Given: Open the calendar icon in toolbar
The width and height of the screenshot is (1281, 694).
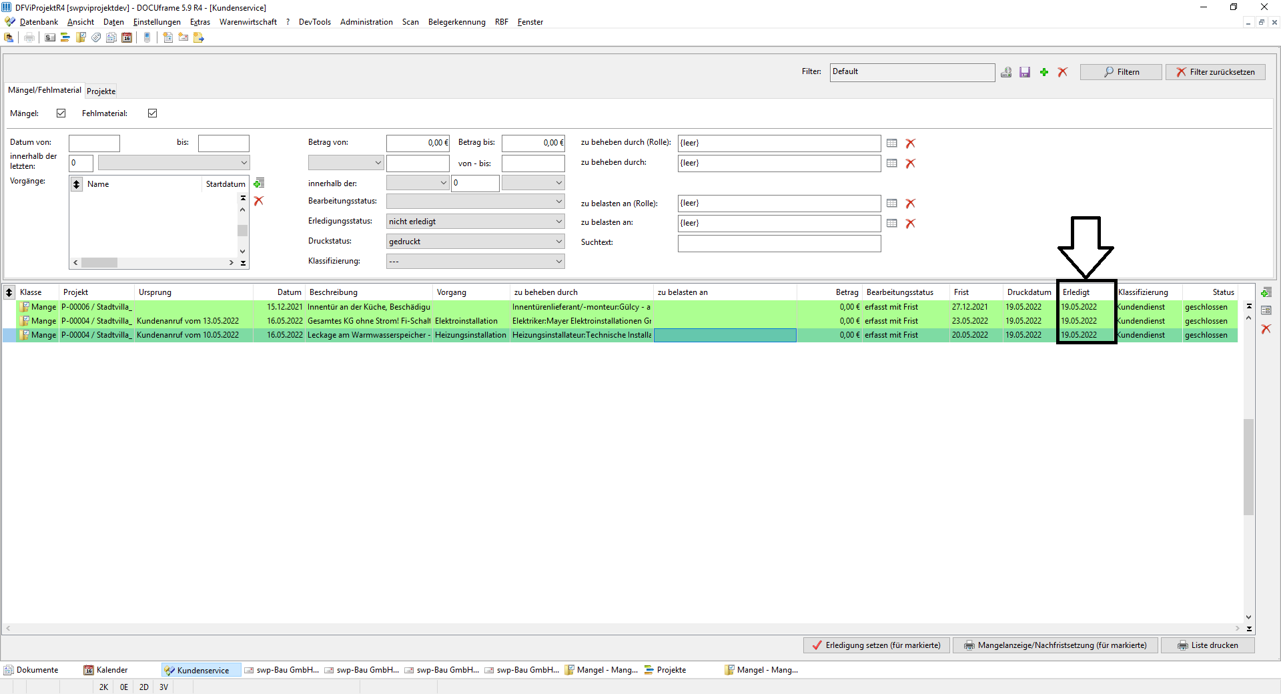Looking at the screenshot, I should tap(127, 37).
